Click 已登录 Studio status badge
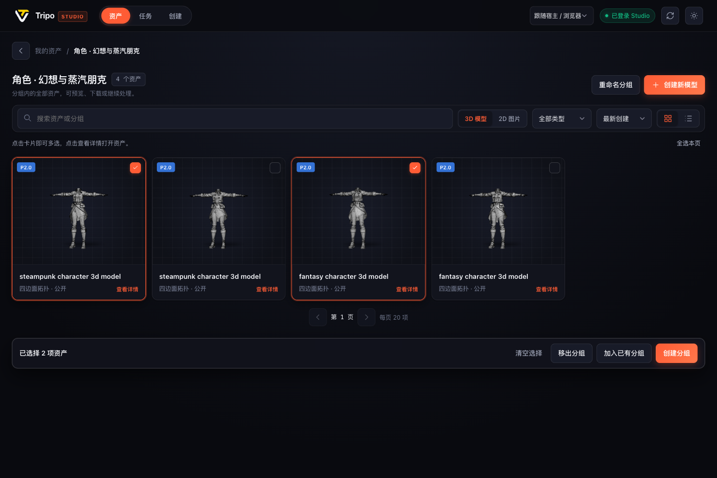 tap(627, 16)
